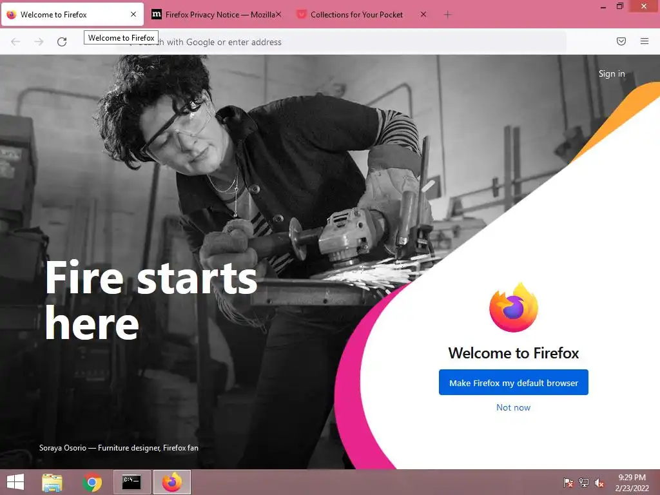Minimize the Firefox window
Viewport: 660px width, 495px height.
tap(603, 6)
